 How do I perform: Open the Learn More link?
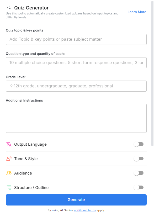(x=137, y=12)
